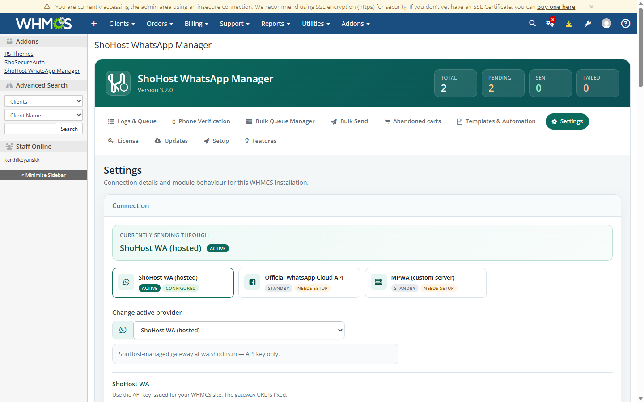The width and height of the screenshot is (644, 402).
Task: Open the Clients search type dropdown
Action: (43, 101)
